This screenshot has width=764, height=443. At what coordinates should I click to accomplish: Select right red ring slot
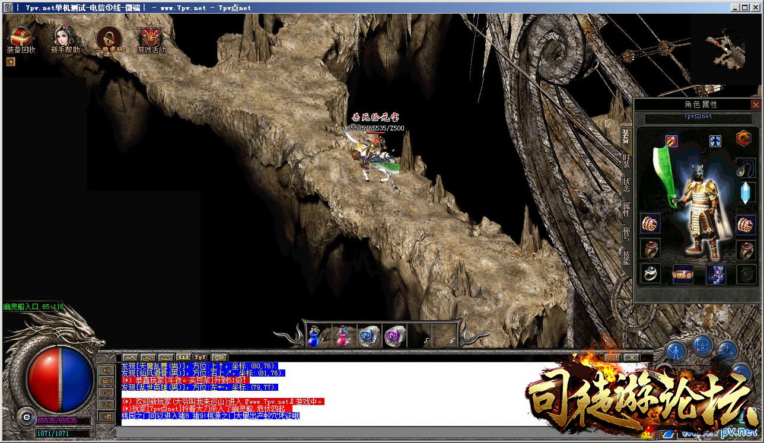pyautogui.click(x=746, y=249)
